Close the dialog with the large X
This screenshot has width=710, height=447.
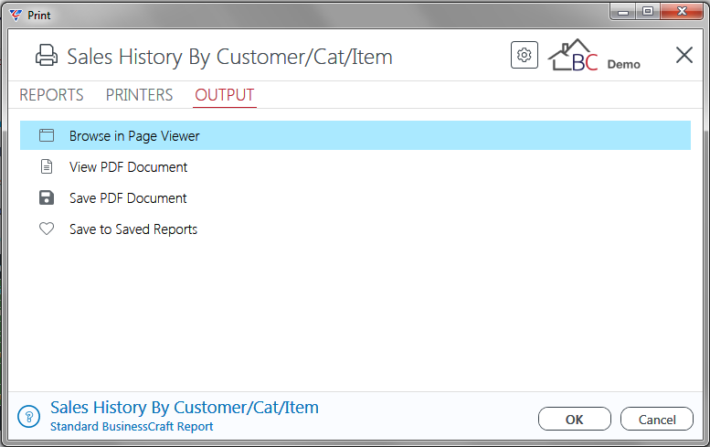tap(684, 55)
